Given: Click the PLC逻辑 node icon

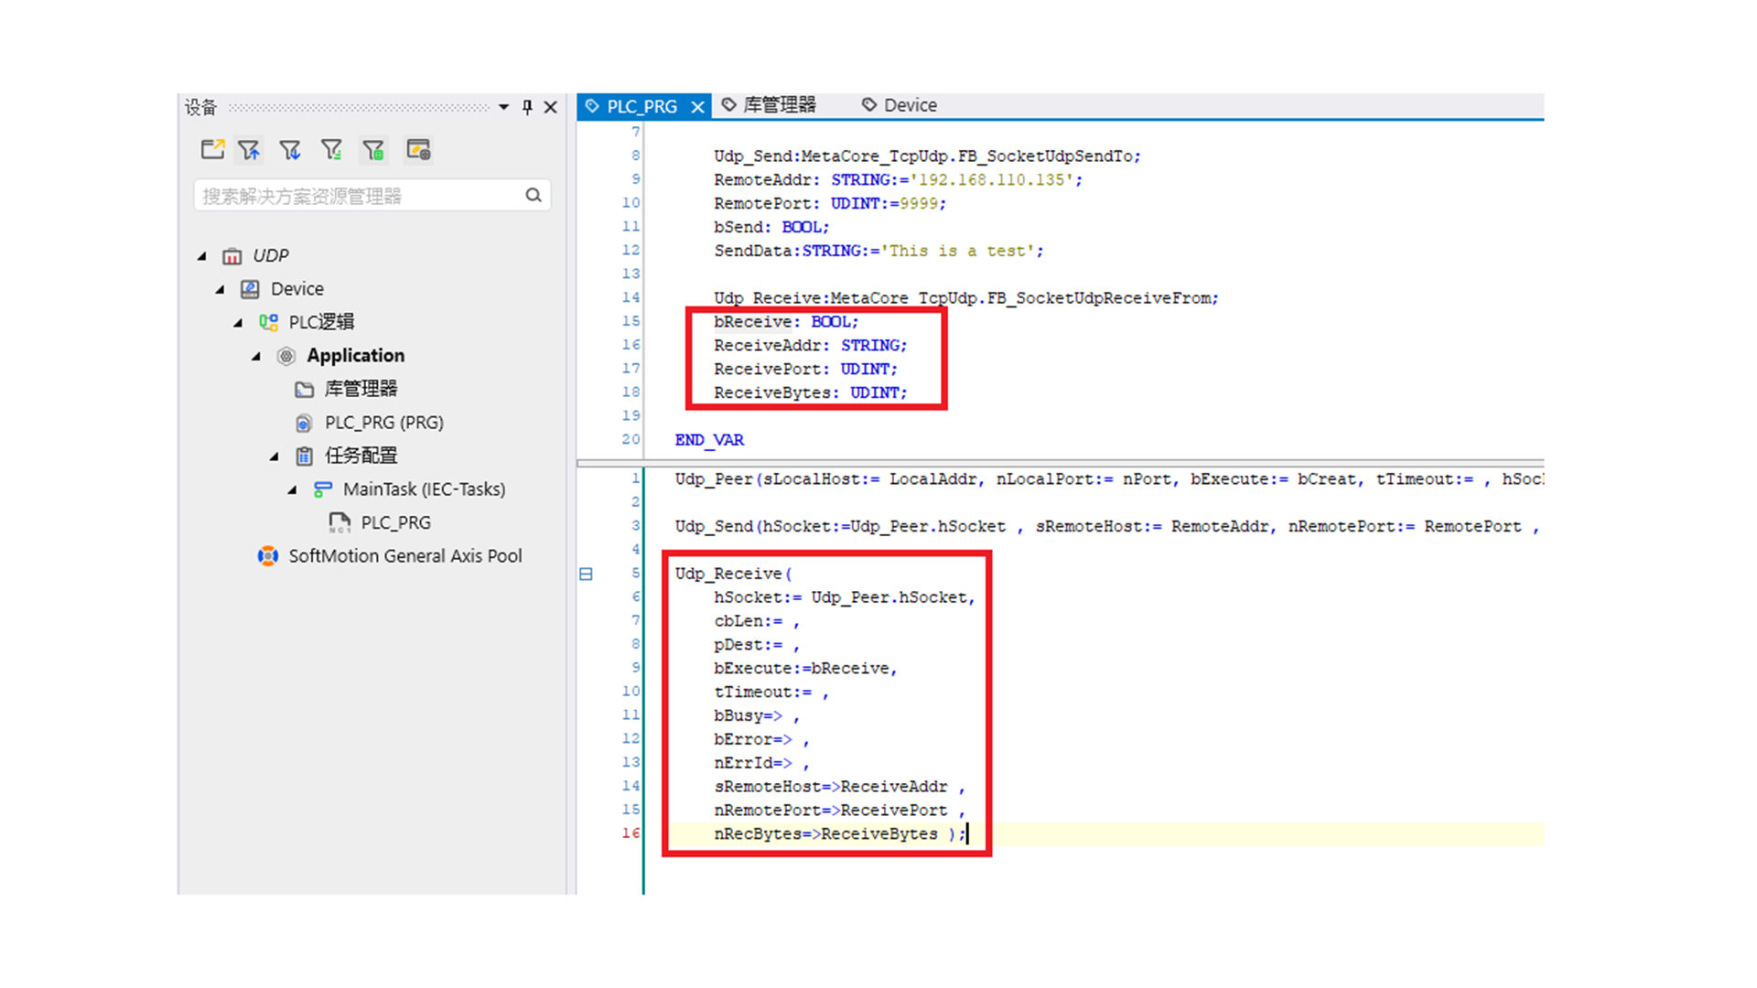Looking at the screenshot, I should (268, 322).
